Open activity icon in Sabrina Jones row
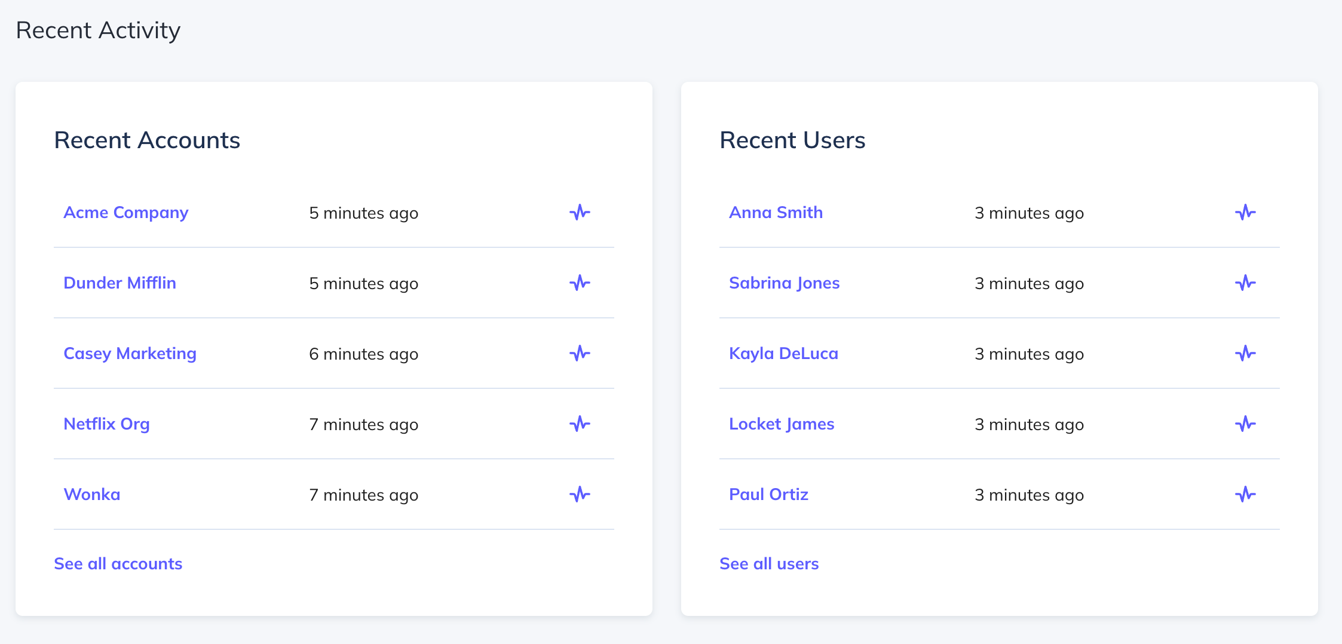The height and width of the screenshot is (644, 1342). [1245, 283]
